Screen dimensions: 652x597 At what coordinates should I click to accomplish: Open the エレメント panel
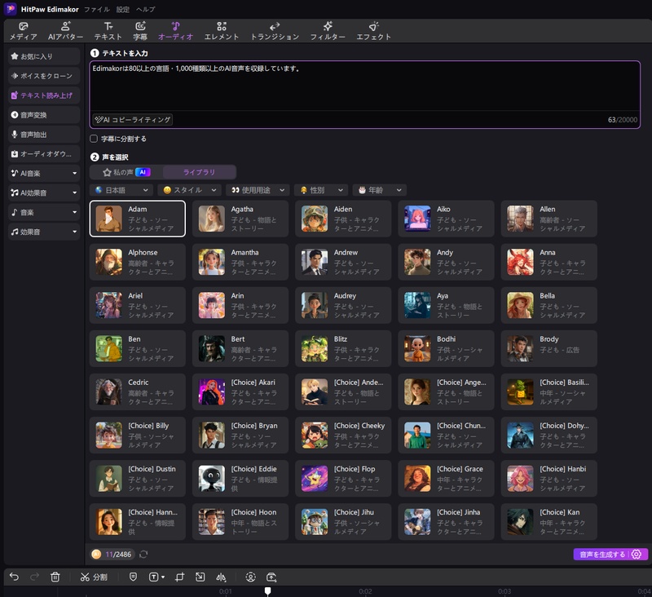[x=221, y=31]
